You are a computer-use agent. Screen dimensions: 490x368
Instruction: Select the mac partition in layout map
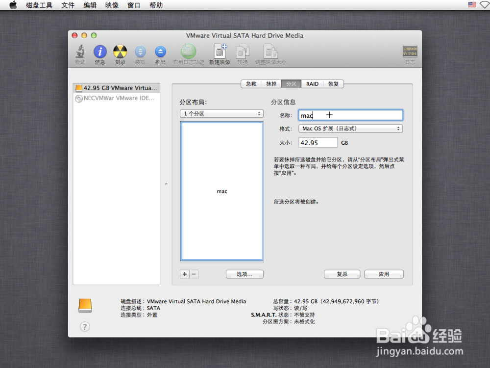tap(222, 191)
